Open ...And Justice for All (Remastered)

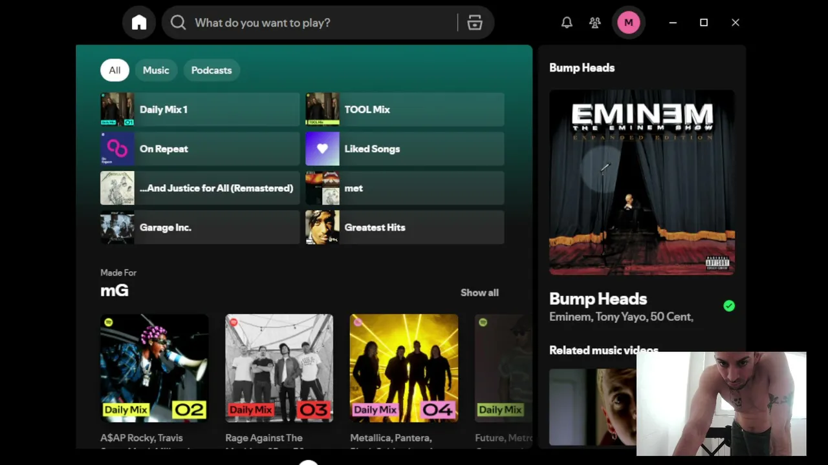point(200,188)
